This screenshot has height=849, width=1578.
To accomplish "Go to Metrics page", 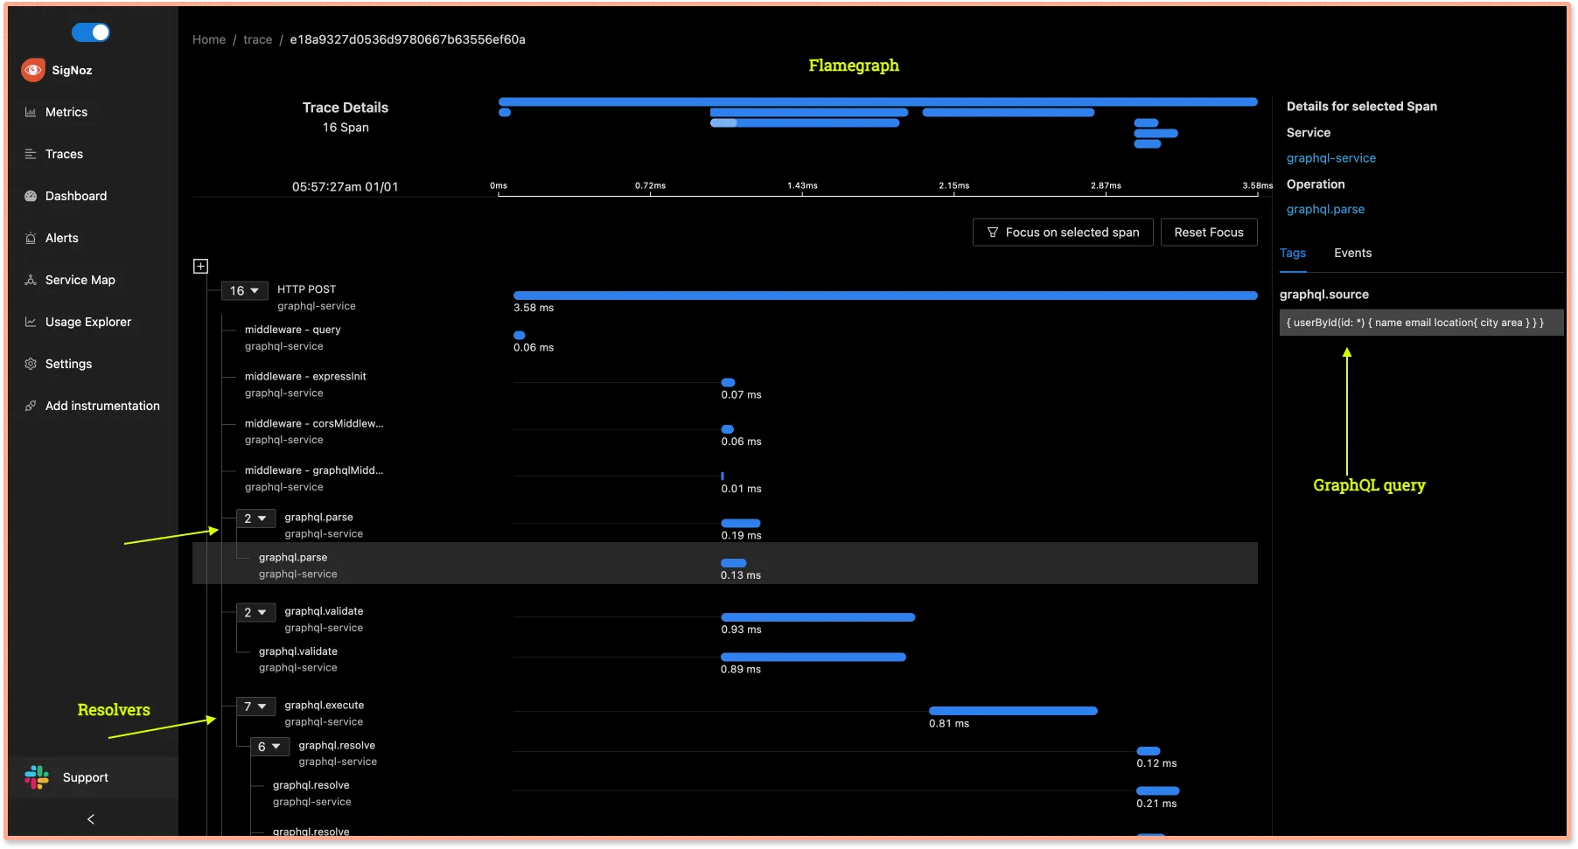I will [x=66, y=112].
